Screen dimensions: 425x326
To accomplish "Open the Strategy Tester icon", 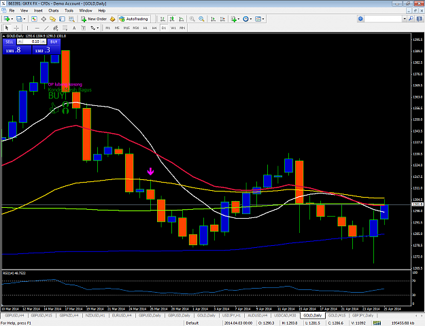I will (x=71, y=19).
